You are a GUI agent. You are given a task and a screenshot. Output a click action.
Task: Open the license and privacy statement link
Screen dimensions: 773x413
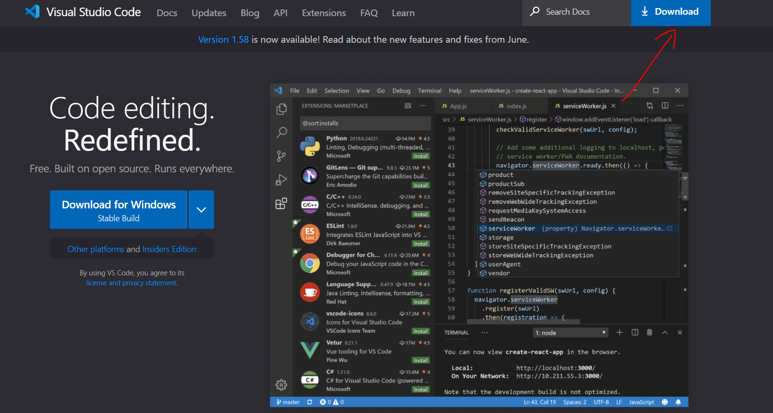(x=132, y=283)
